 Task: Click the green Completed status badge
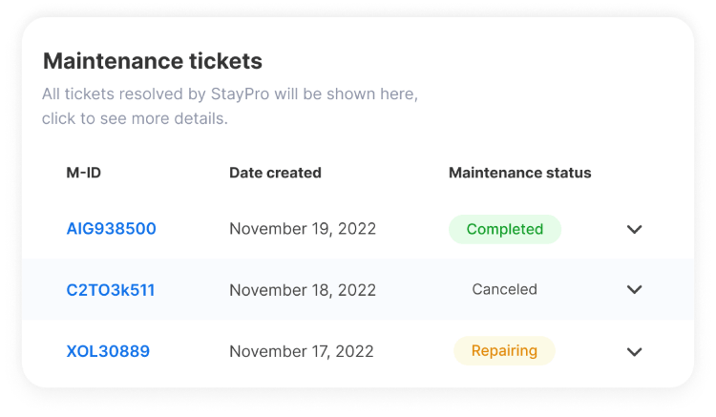(x=505, y=229)
